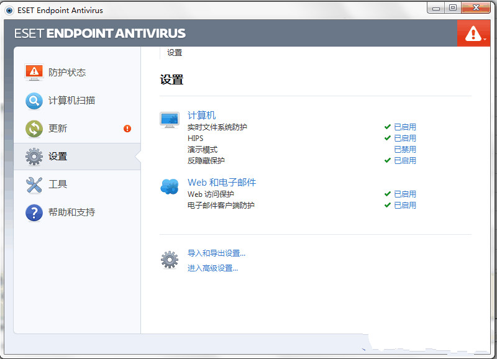Viewport: 497px width, 359px height.
Task: Click the gear icon near 导入和导出设置
Action: (169, 259)
